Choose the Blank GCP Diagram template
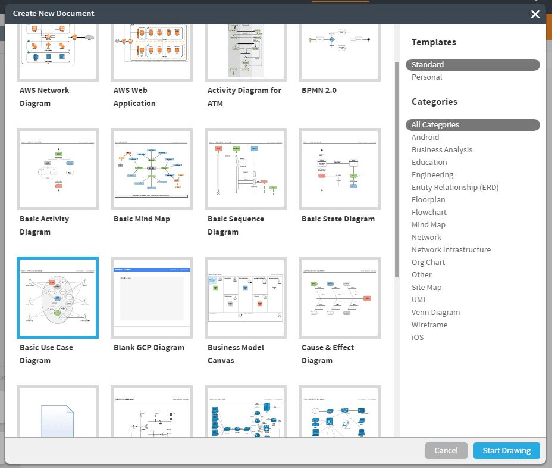The image size is (552, 468). [x=151, y=298]
